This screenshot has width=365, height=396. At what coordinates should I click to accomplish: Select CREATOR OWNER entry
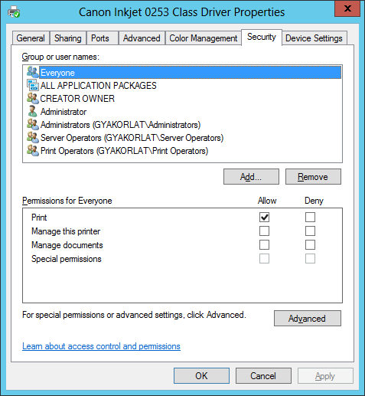(x=77, y=99)
